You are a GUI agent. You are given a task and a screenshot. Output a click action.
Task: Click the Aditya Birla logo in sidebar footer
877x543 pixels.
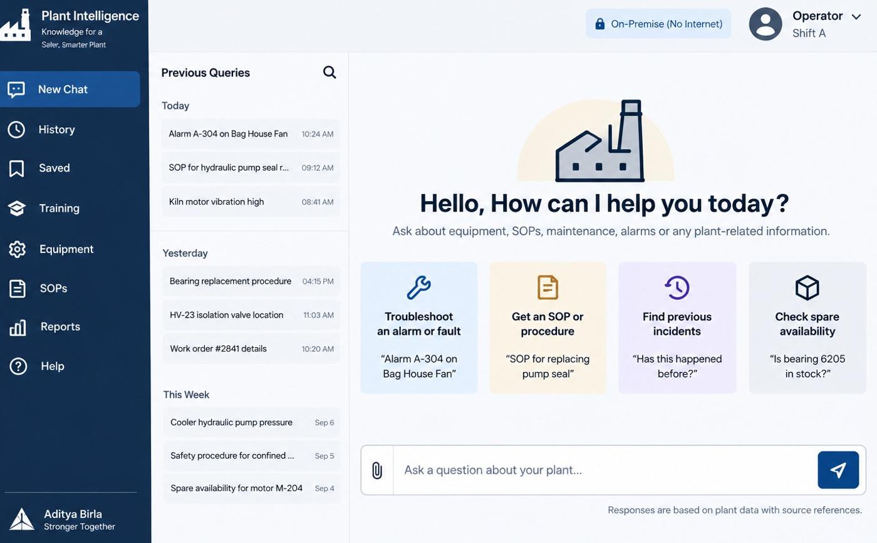click(x=22, y=520)
